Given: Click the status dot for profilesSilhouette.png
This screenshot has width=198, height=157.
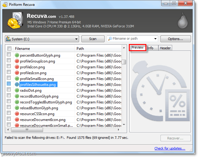Looking at the screenshot, I should tap(17, 84).
